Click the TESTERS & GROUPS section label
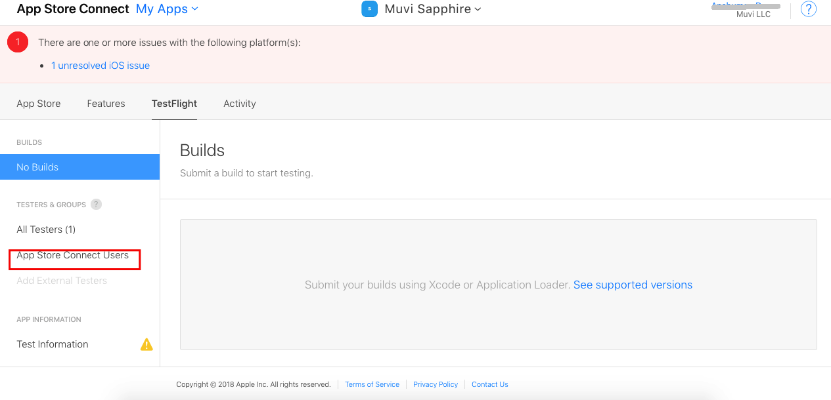This screenshot has height=400, width=831. (x=51, y=205)
